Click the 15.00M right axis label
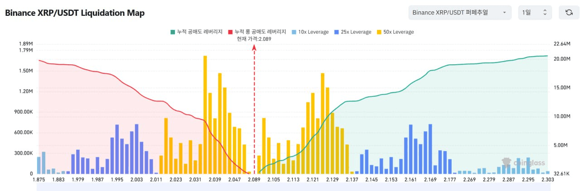The image size is (580, 191). point(561,88)
